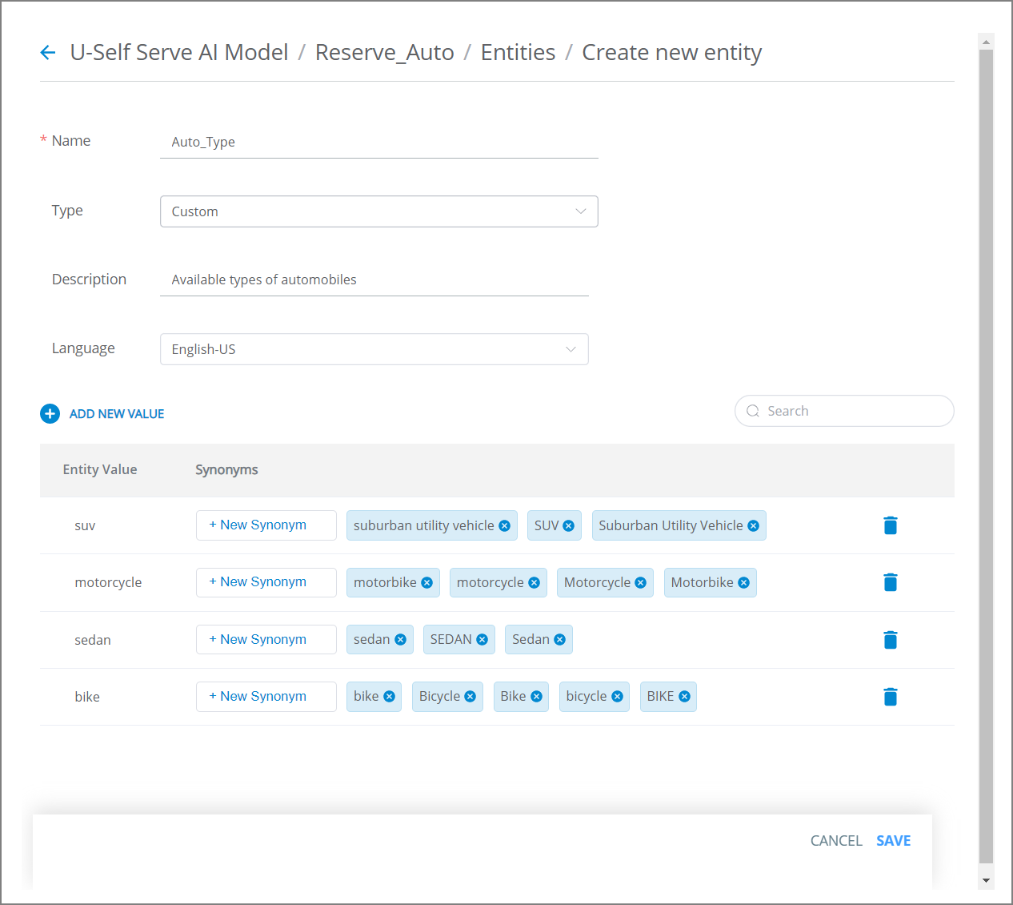This screenshot has width=1013, height=905.
Task: Open the Type dropdown showing Custom
Action: 379,211
